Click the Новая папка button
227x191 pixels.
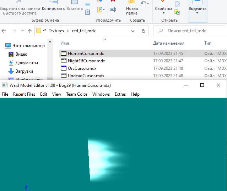132,7
